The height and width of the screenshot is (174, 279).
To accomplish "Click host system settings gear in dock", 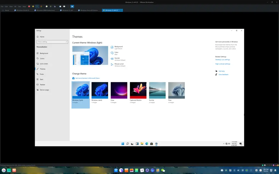I will 147,170.
